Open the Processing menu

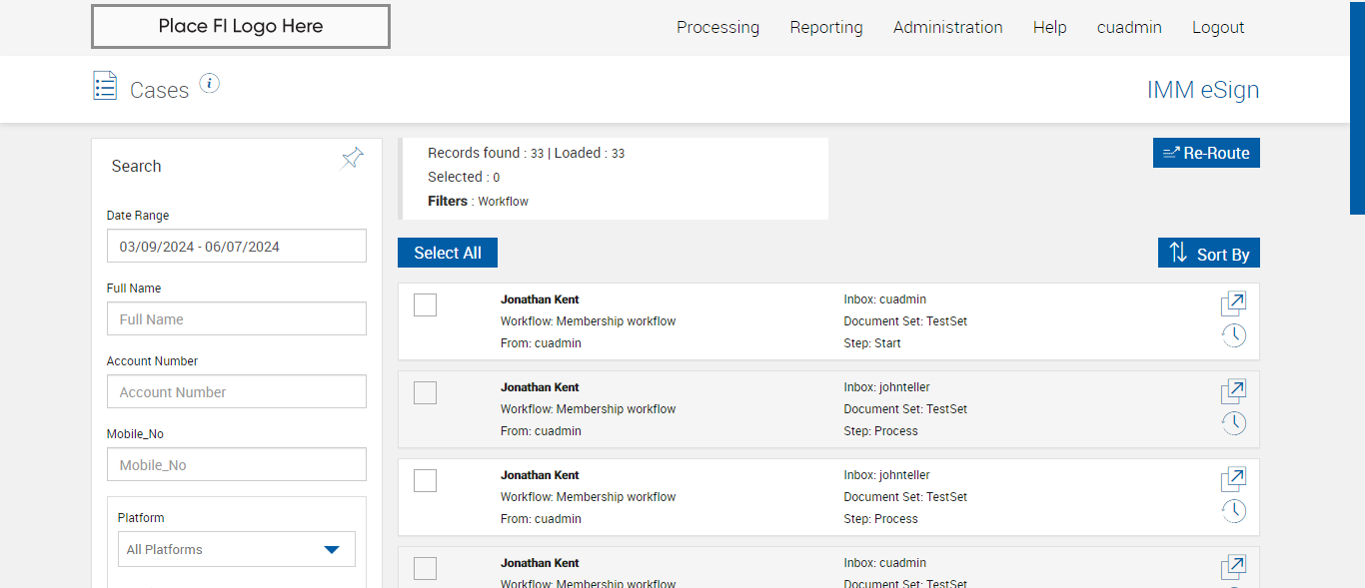pos(717,28)
